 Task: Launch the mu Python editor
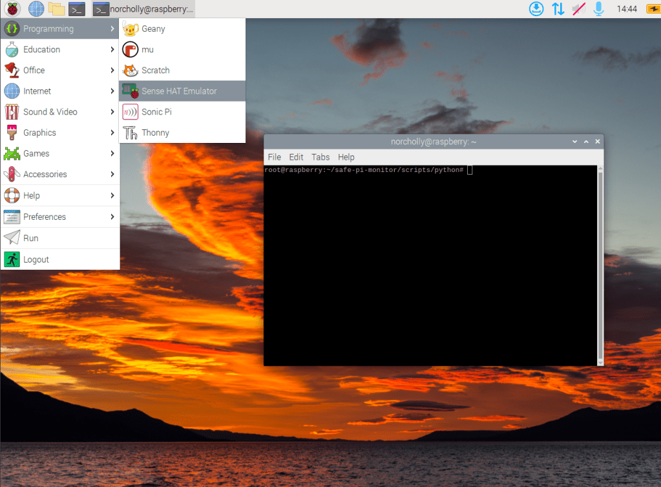click(147, 49)
